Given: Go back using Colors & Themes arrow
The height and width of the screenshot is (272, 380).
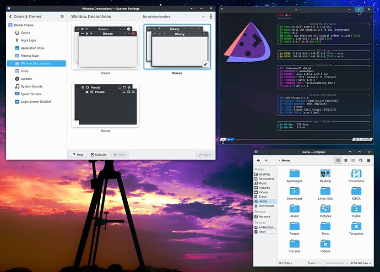Looking at the screenshot, I should 10,17.
